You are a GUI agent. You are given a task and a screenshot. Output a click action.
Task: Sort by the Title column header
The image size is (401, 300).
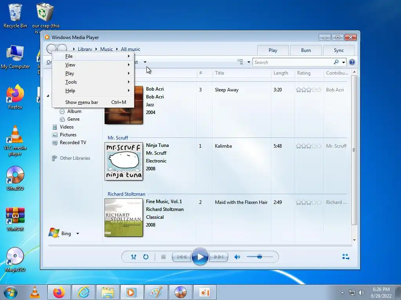coord(241,73)
